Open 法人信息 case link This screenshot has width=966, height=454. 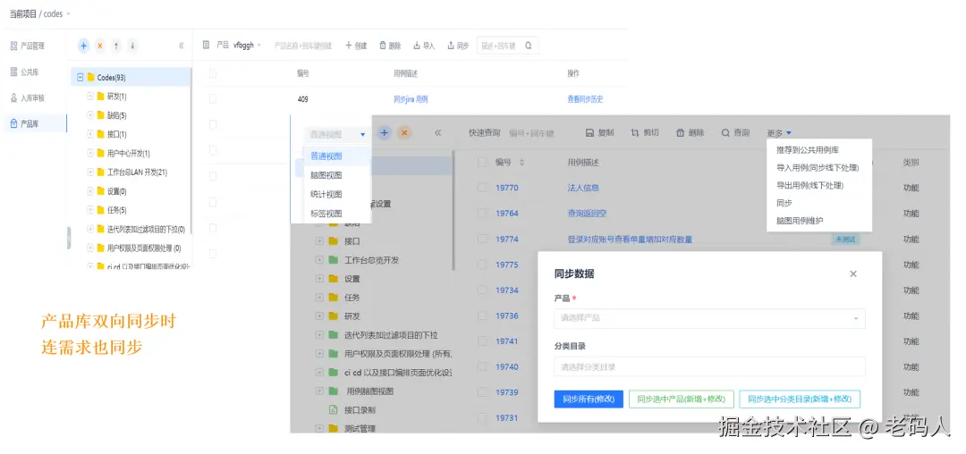coord(583,188)
